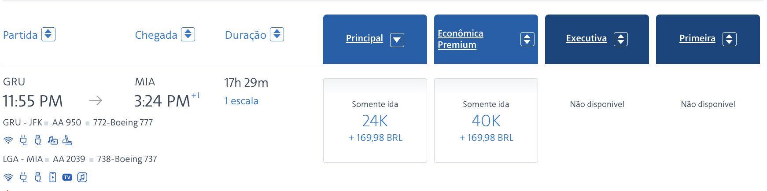Sort flights using the Chegada arrows
This screenshot has width=767, height=191.
point(188,34)
